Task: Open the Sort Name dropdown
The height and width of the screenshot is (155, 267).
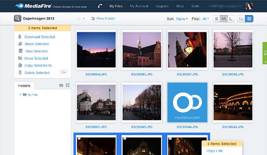Action: pyautogui.click(x=182, y=19)
